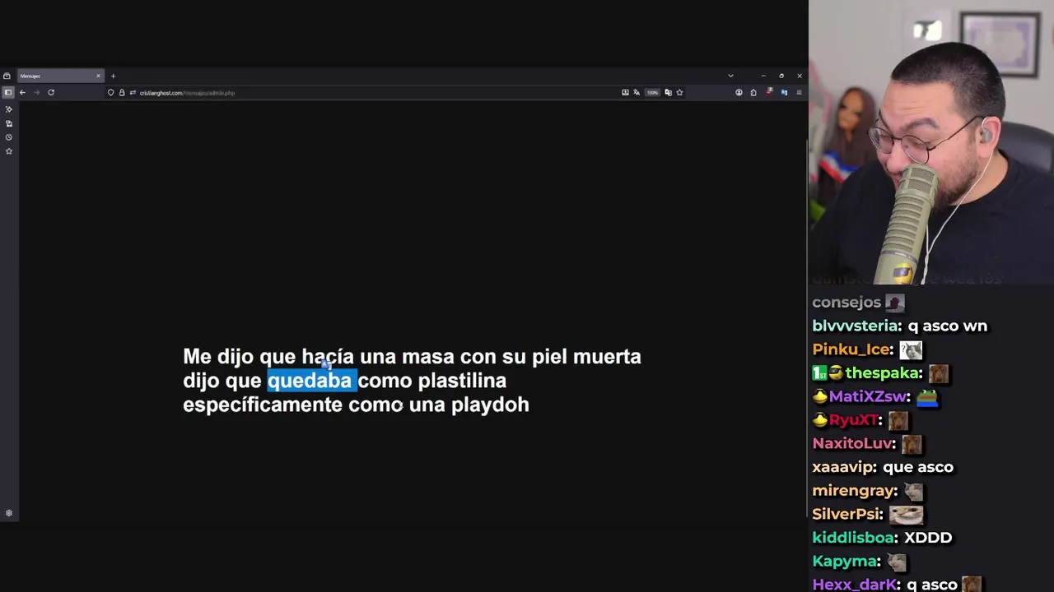Toggle the sidebar panel button
The image size is (1054, 592).
pos(7,92)
